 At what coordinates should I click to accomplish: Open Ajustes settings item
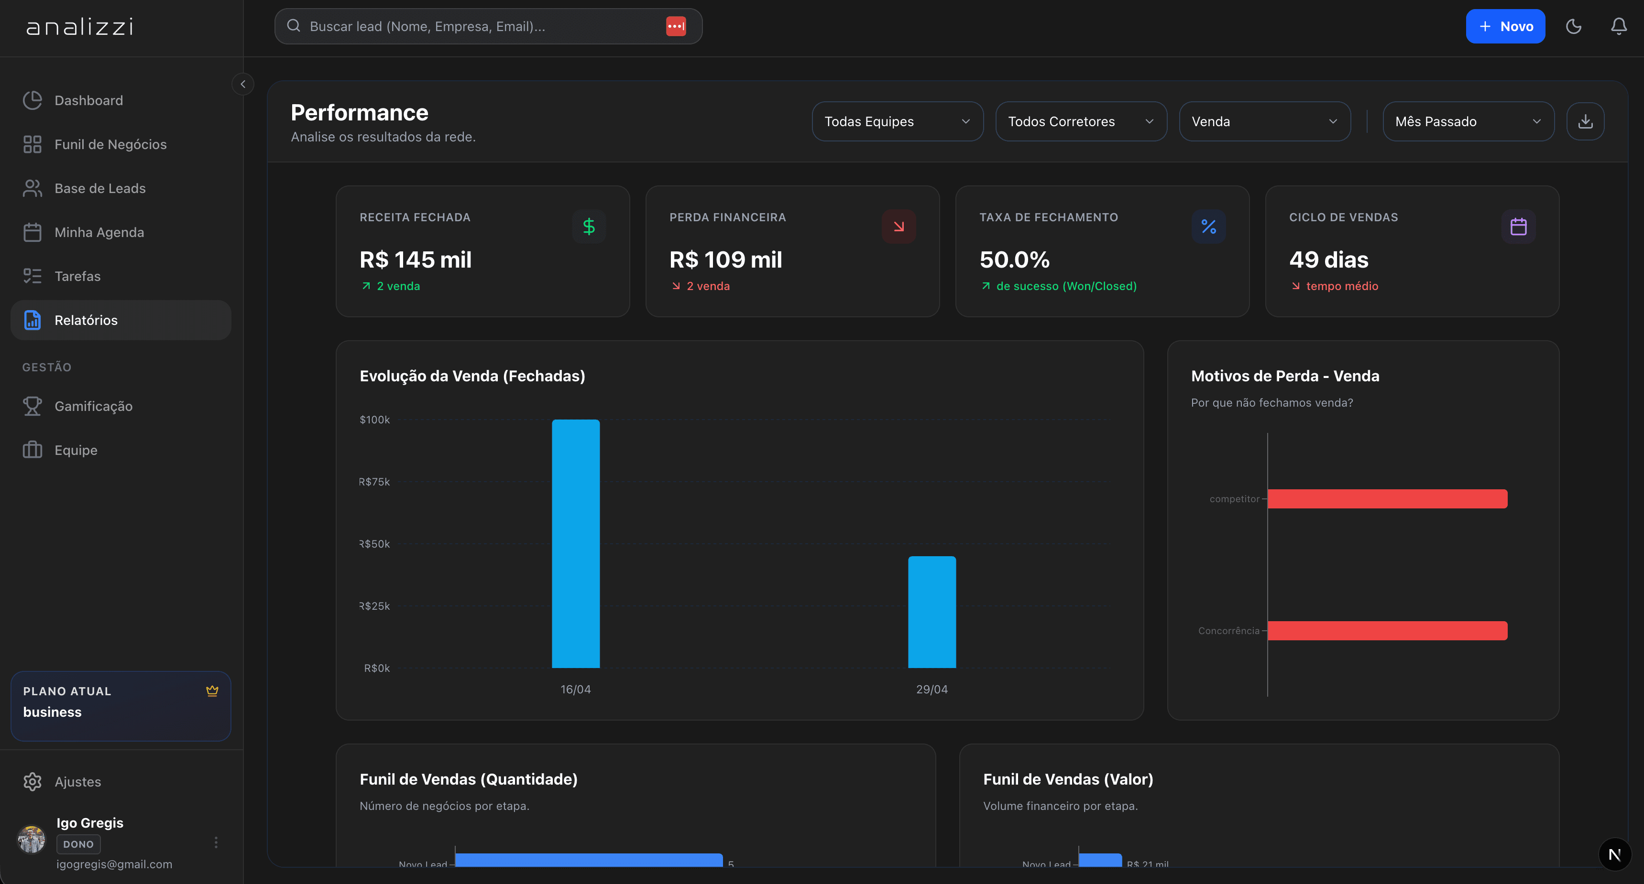pos(121,781)
